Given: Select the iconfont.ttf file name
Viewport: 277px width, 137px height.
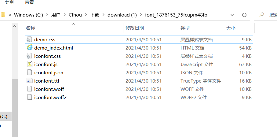Looking at the screenshot, I should click(47, 81).
